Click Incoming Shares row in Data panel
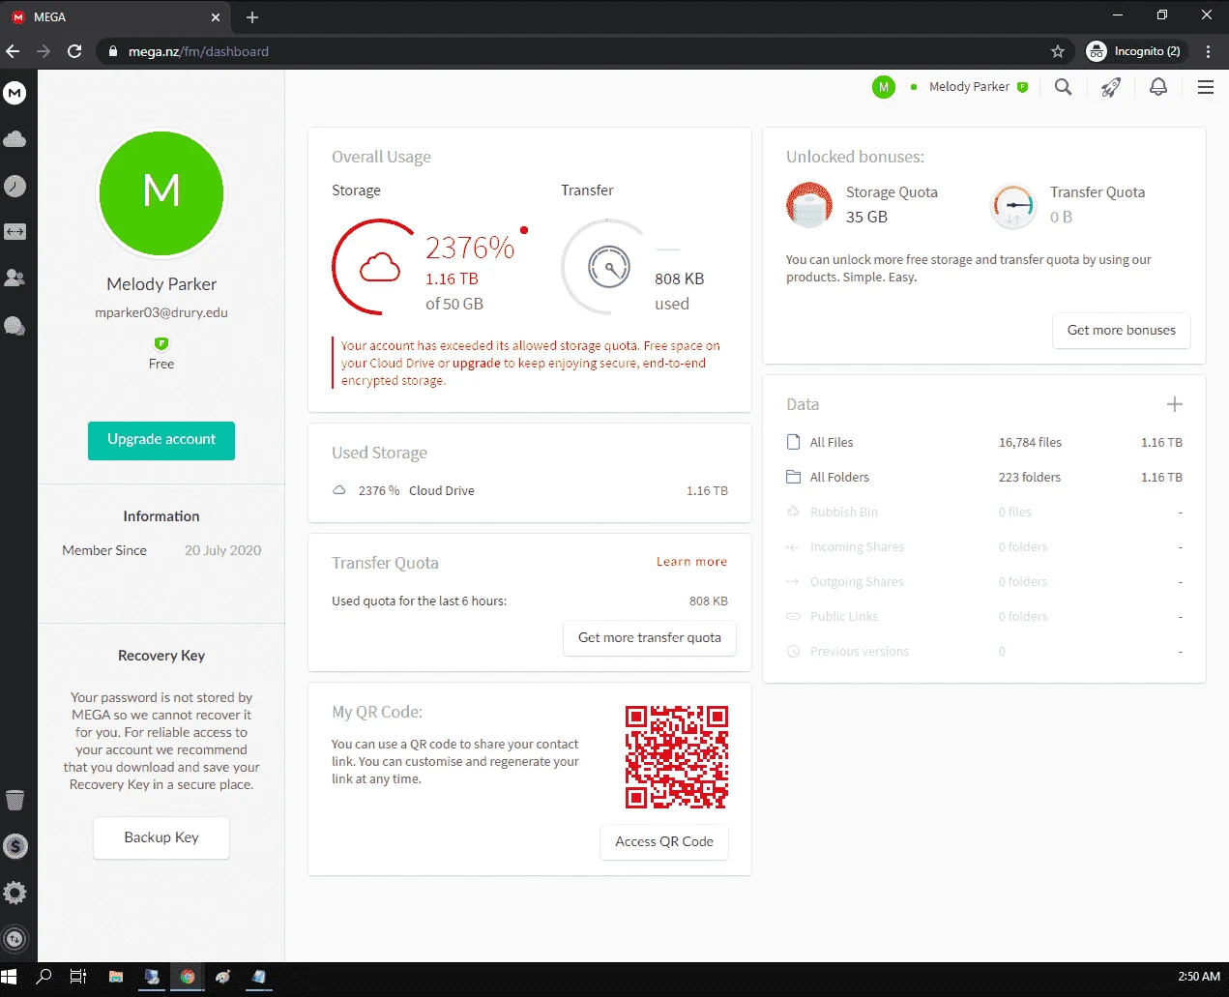1229x997 pixels. (x=984, y=547)
